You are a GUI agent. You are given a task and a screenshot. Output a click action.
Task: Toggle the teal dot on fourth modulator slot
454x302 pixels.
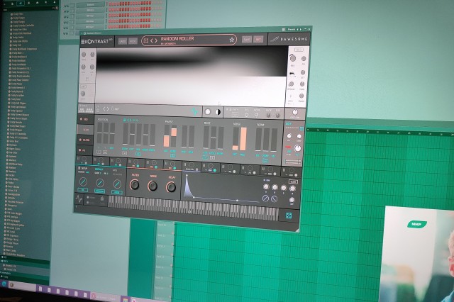[x=138, y=166]
